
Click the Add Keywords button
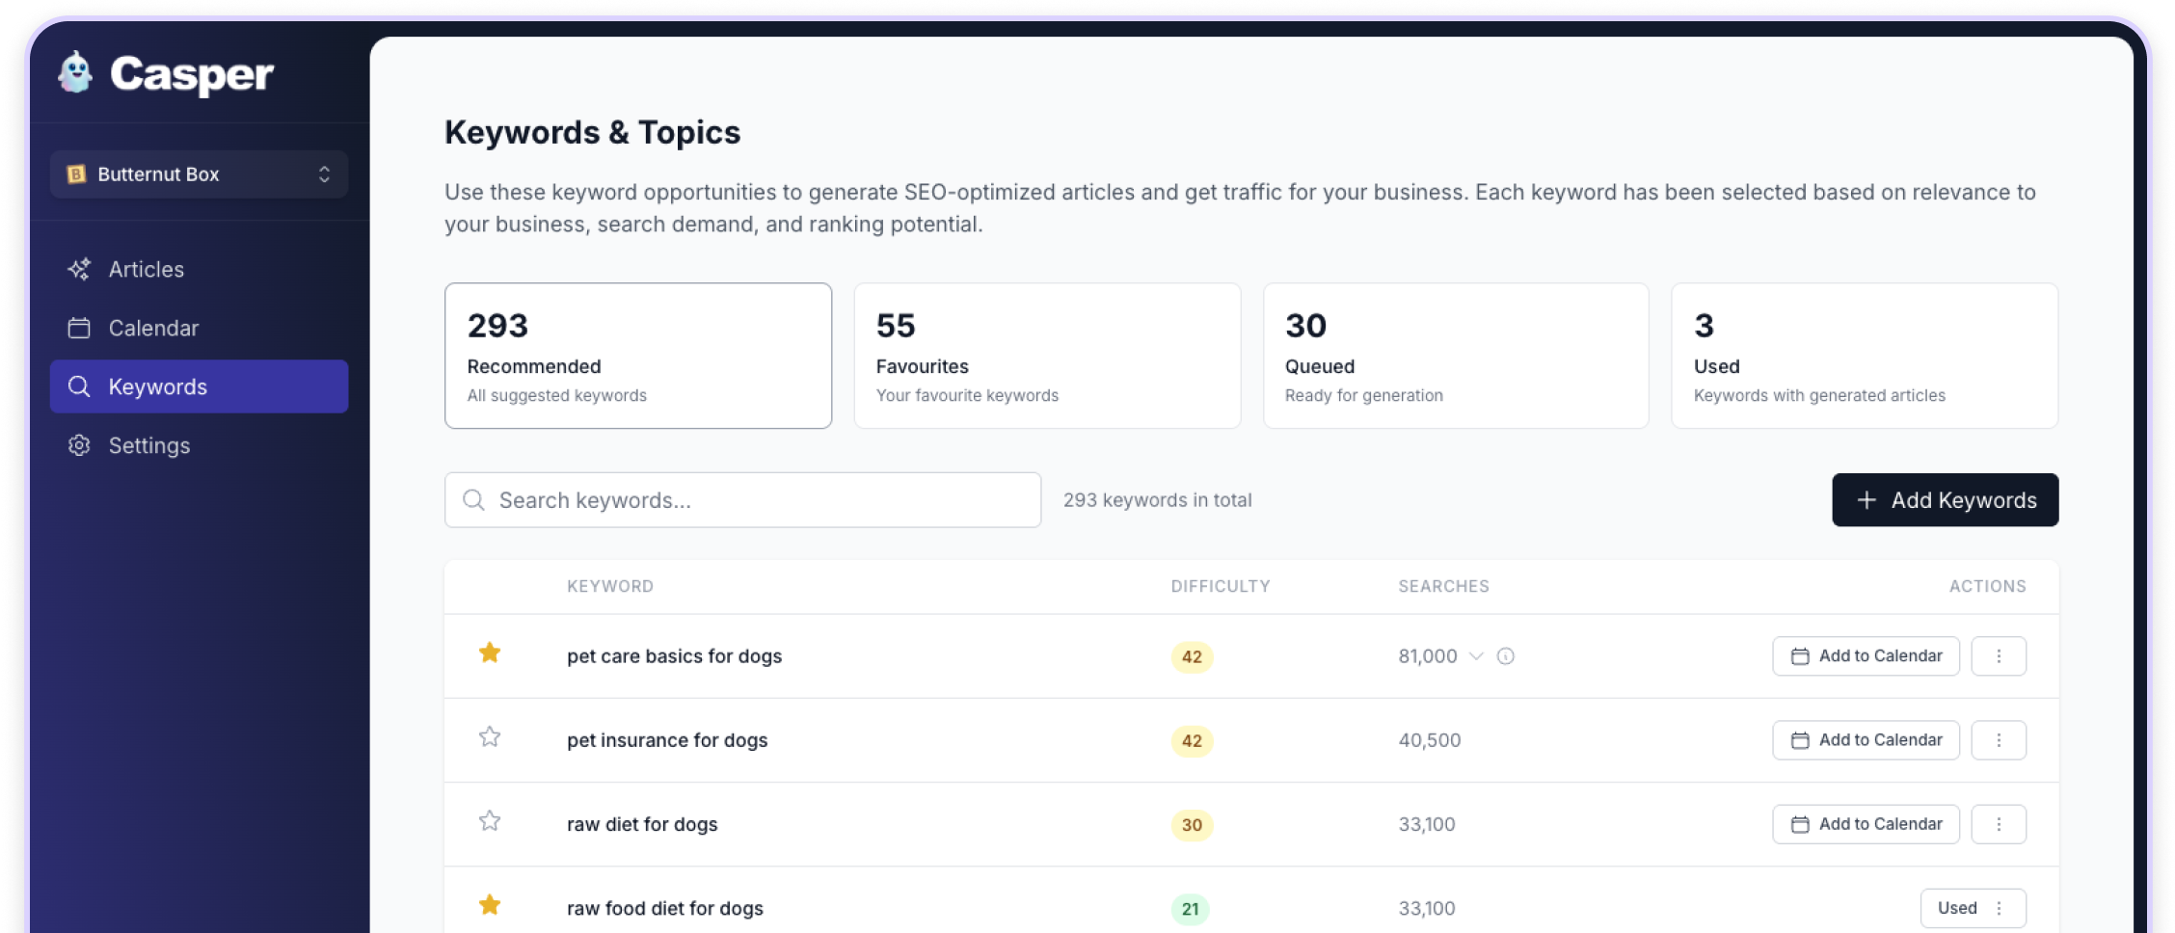[1945, 500]
